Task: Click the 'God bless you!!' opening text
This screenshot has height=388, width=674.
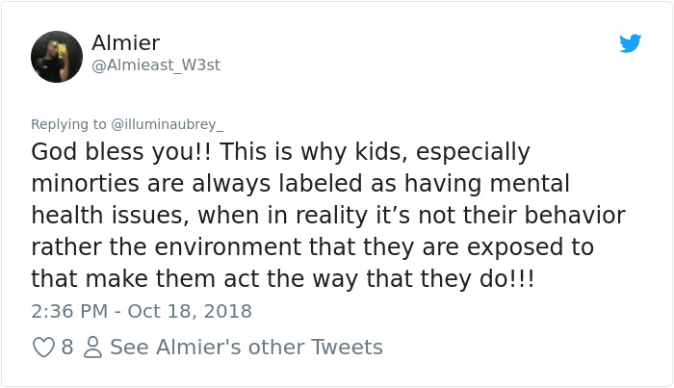Action: (x=120, y=152)
